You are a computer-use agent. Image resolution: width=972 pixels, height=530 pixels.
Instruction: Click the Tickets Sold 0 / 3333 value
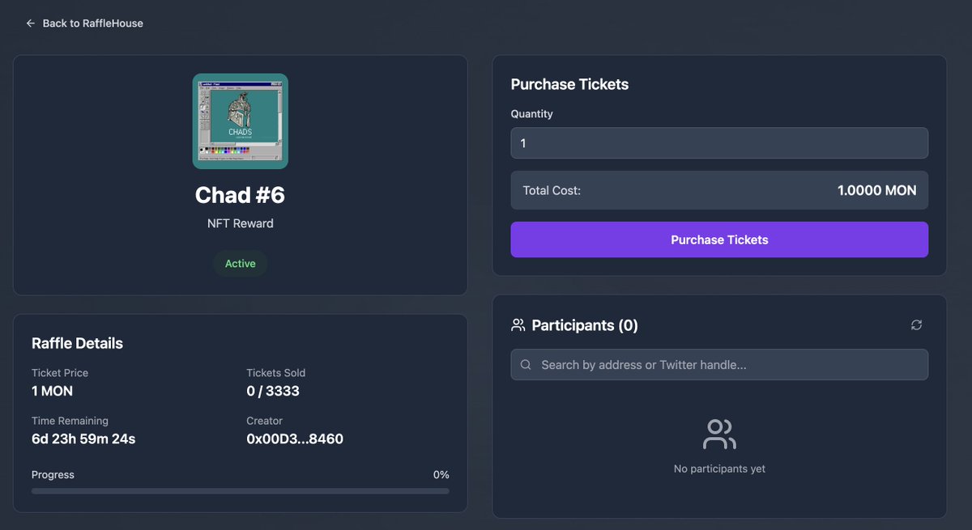273,391
